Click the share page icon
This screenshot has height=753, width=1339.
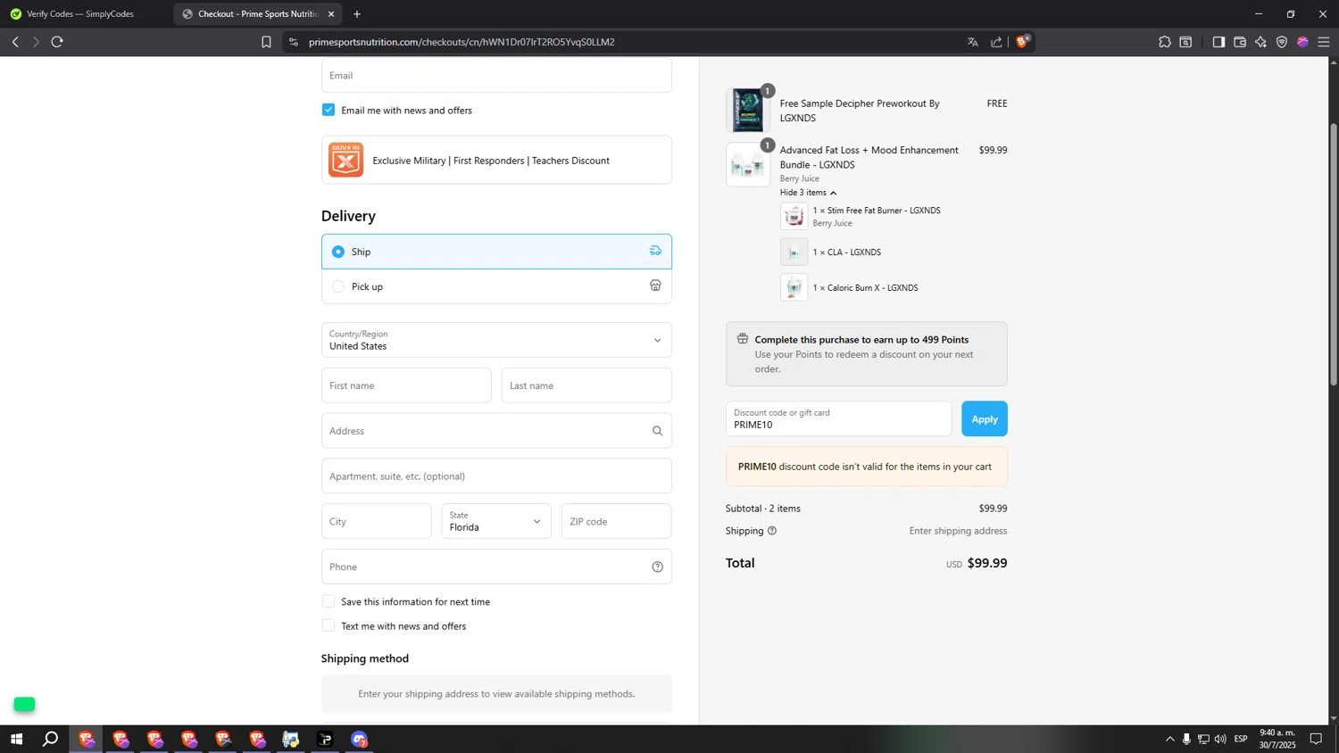997,42
